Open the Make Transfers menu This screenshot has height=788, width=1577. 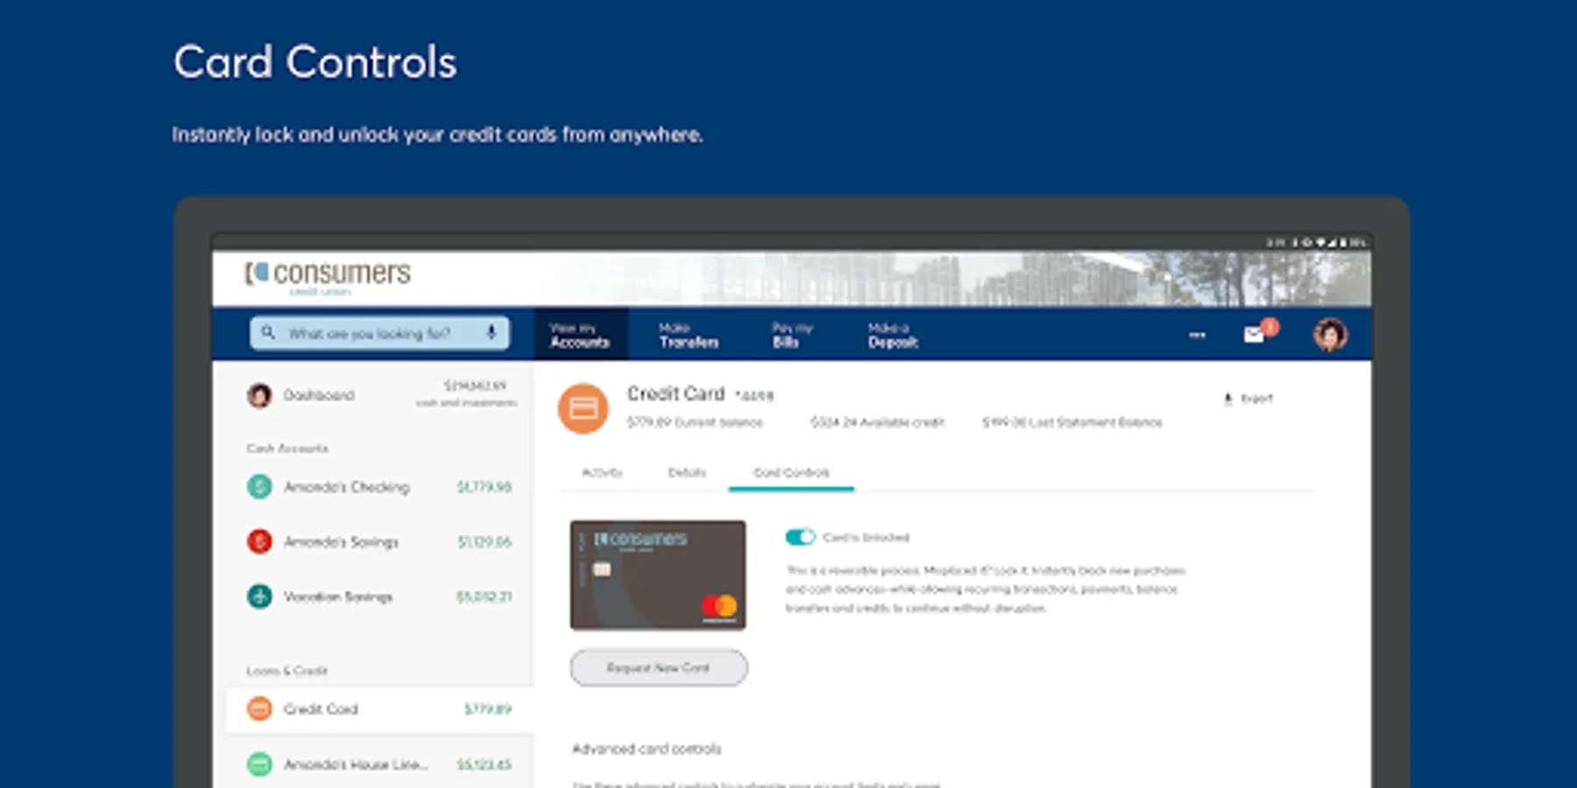click(689, 334)
